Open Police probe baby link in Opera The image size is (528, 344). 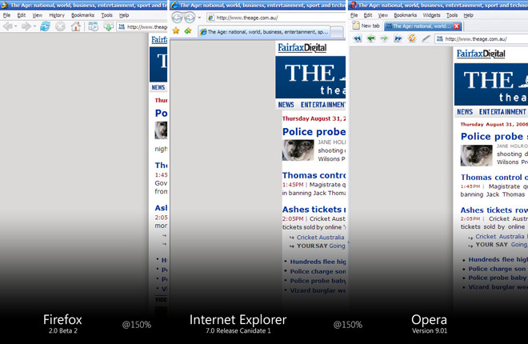[498, 278]
